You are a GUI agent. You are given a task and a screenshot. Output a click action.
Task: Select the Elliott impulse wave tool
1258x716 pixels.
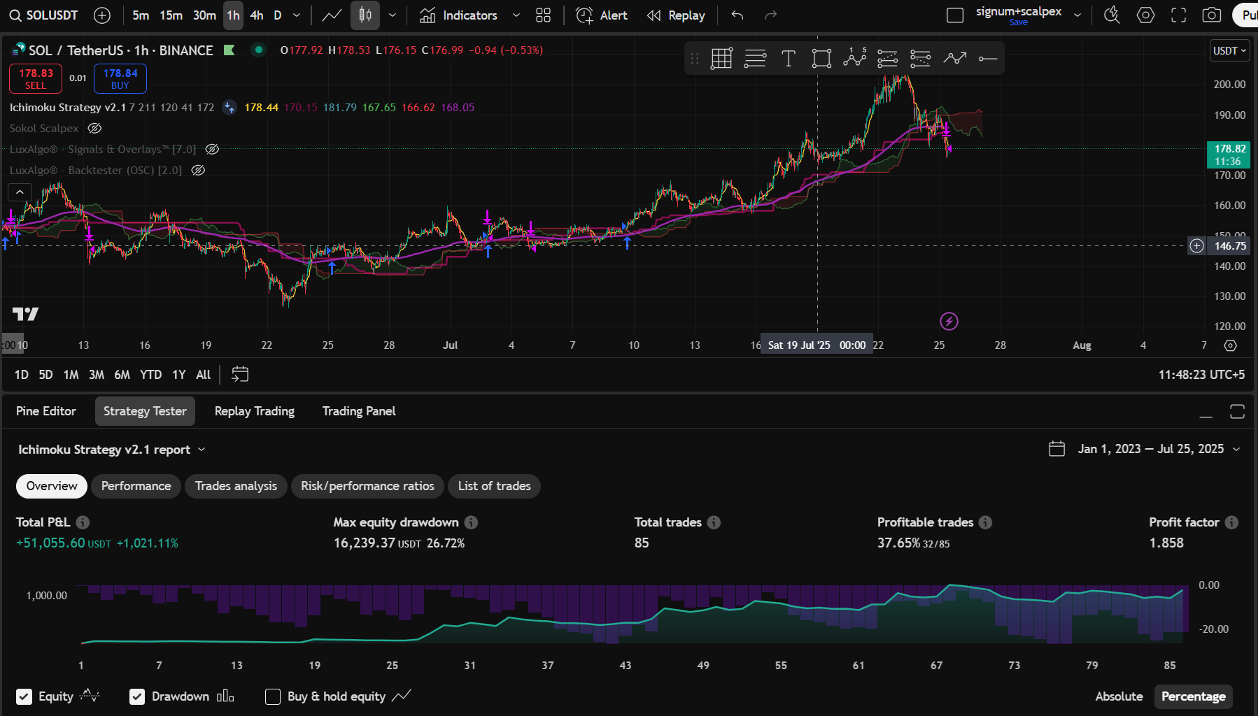[x=854, y=59]
